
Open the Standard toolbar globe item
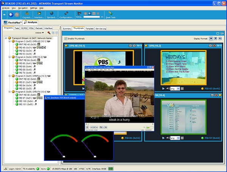[51, 15]
